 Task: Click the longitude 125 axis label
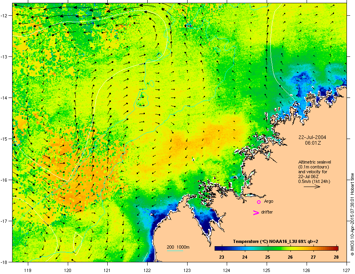click(267, 270)
